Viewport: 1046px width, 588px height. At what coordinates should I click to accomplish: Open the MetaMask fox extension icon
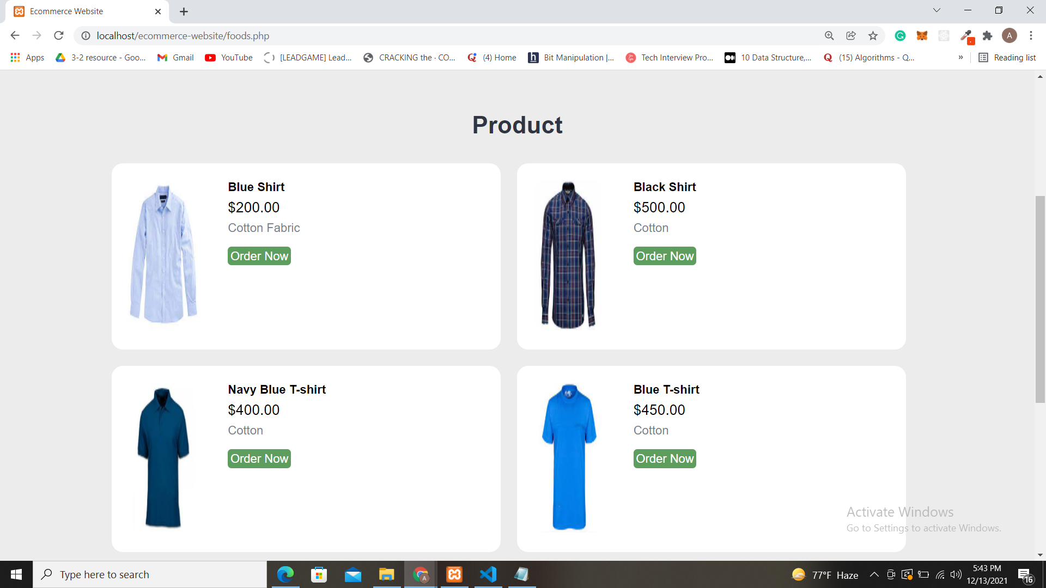922,36
